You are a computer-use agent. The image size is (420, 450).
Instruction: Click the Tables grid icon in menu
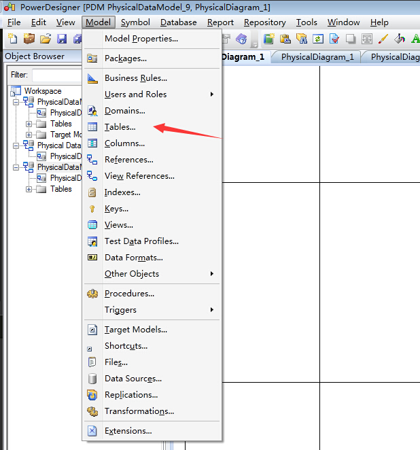coord(92,127)
